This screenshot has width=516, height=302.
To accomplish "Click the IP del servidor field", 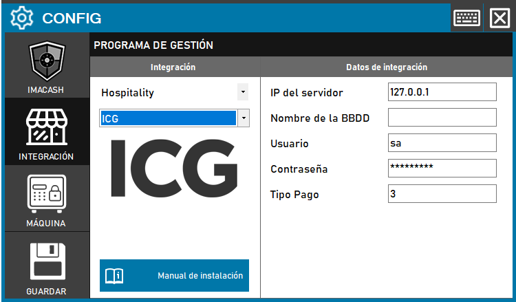I will 442,92.
